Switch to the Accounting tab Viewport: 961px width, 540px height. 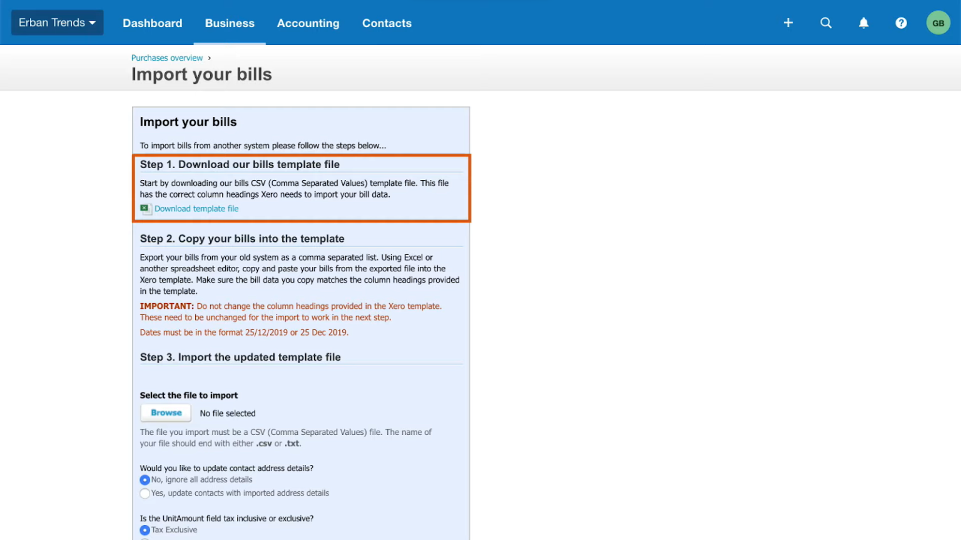(308, 23)
